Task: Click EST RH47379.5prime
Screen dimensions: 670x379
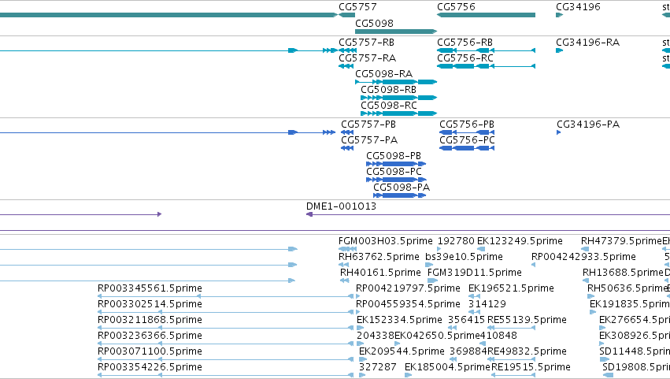Action: tap(621, 241)
